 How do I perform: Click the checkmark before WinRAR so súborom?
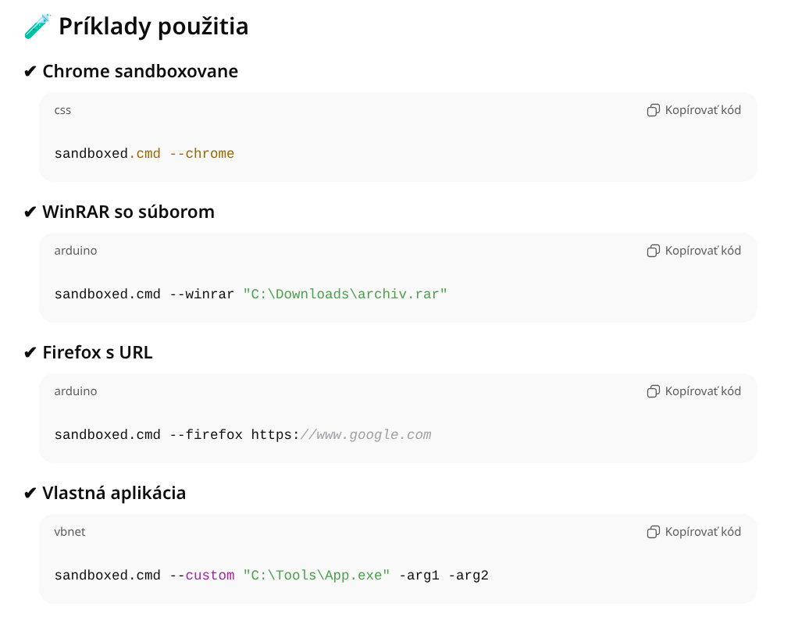pos(29,211)
